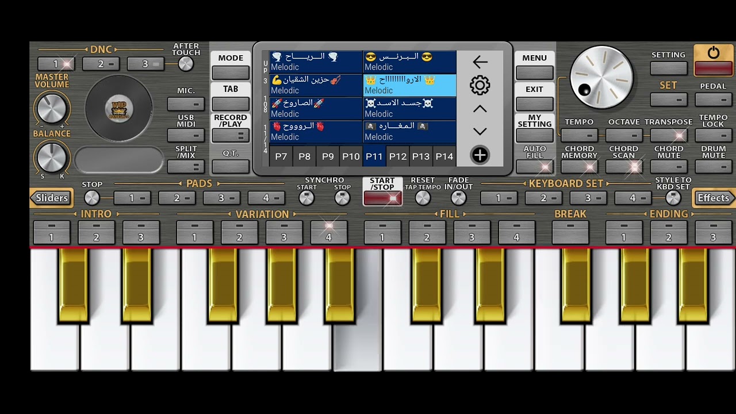Open the Effects panel

coord(713,198)
